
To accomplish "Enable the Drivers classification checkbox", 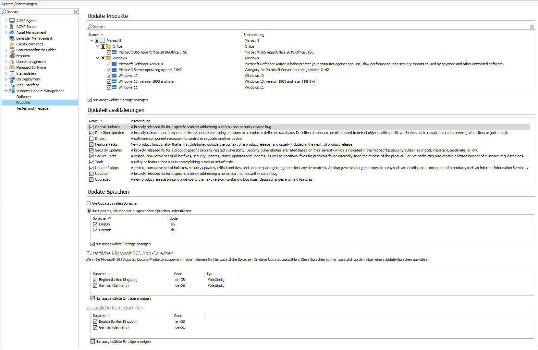I will 92,139.
